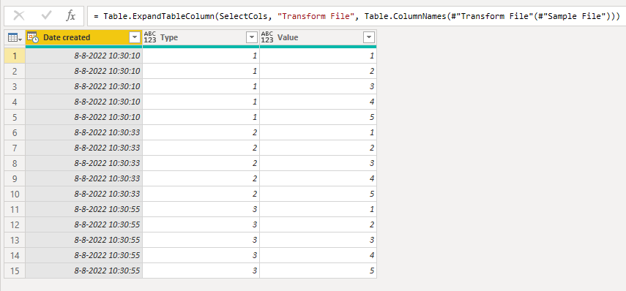Select row number 7
The height and width of the screenshot is (291, 626).
(x=15, y=148)
